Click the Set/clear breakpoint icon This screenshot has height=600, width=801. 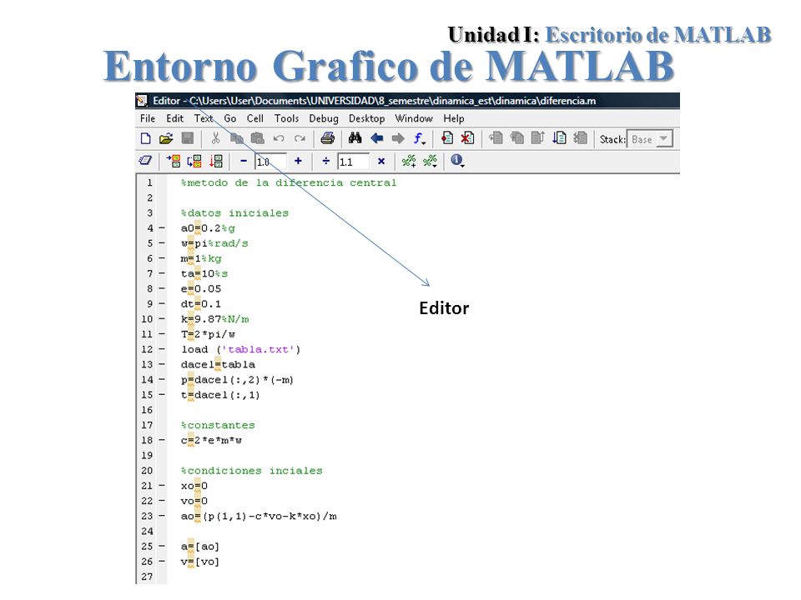pos(447,138)
